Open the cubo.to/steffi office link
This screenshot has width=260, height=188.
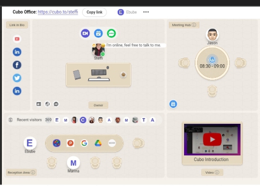[x=58, y=12]
